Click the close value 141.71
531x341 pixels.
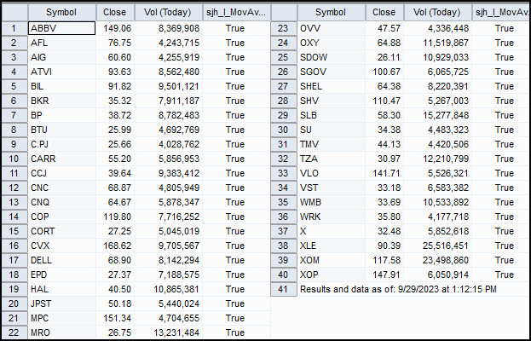click(x=386, y=173)
